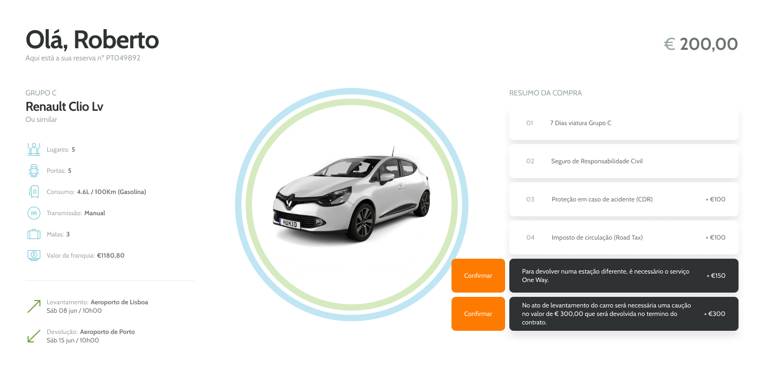
Task: Click the caução € 300,00 message text
Action: click(606, 314)
